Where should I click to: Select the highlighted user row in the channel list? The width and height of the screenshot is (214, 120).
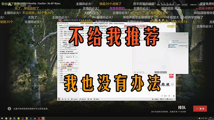pos(68,68)
